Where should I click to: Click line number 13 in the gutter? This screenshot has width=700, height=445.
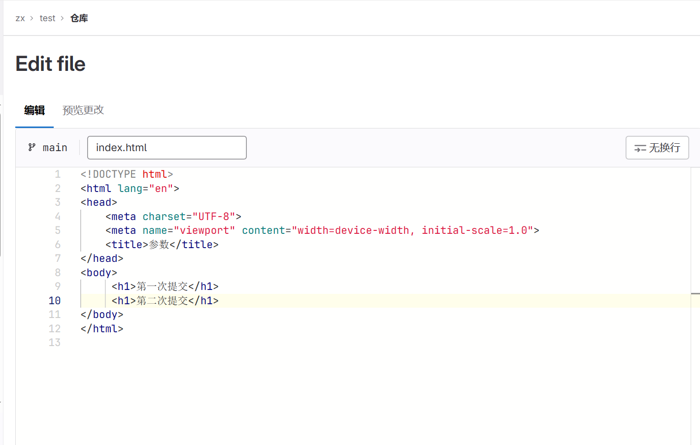pos(55,343)
